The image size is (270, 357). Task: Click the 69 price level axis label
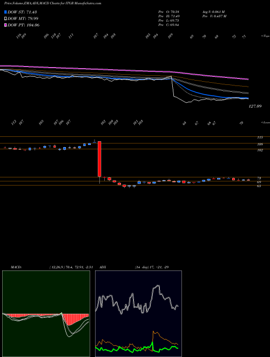pyautogui.click(x=259, y=182)
